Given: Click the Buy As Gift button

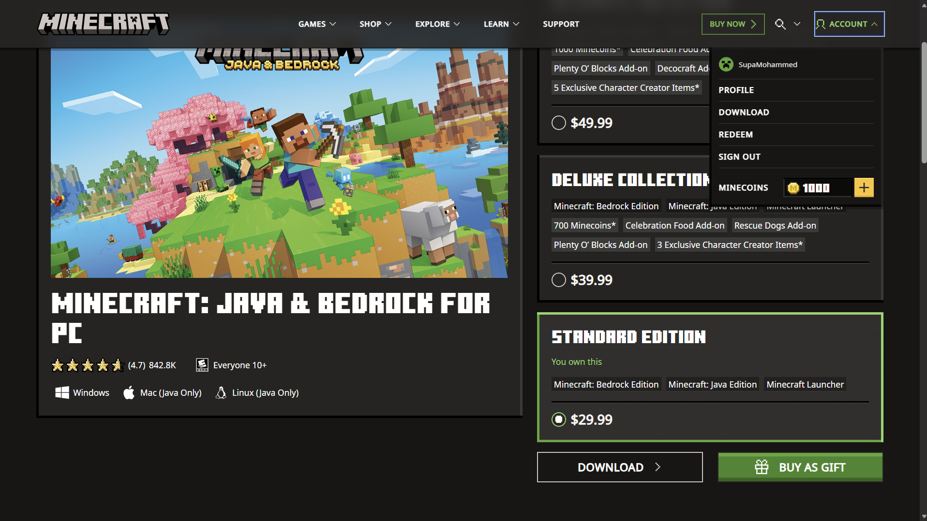Looking at the screenshot, I should [800, 467].
